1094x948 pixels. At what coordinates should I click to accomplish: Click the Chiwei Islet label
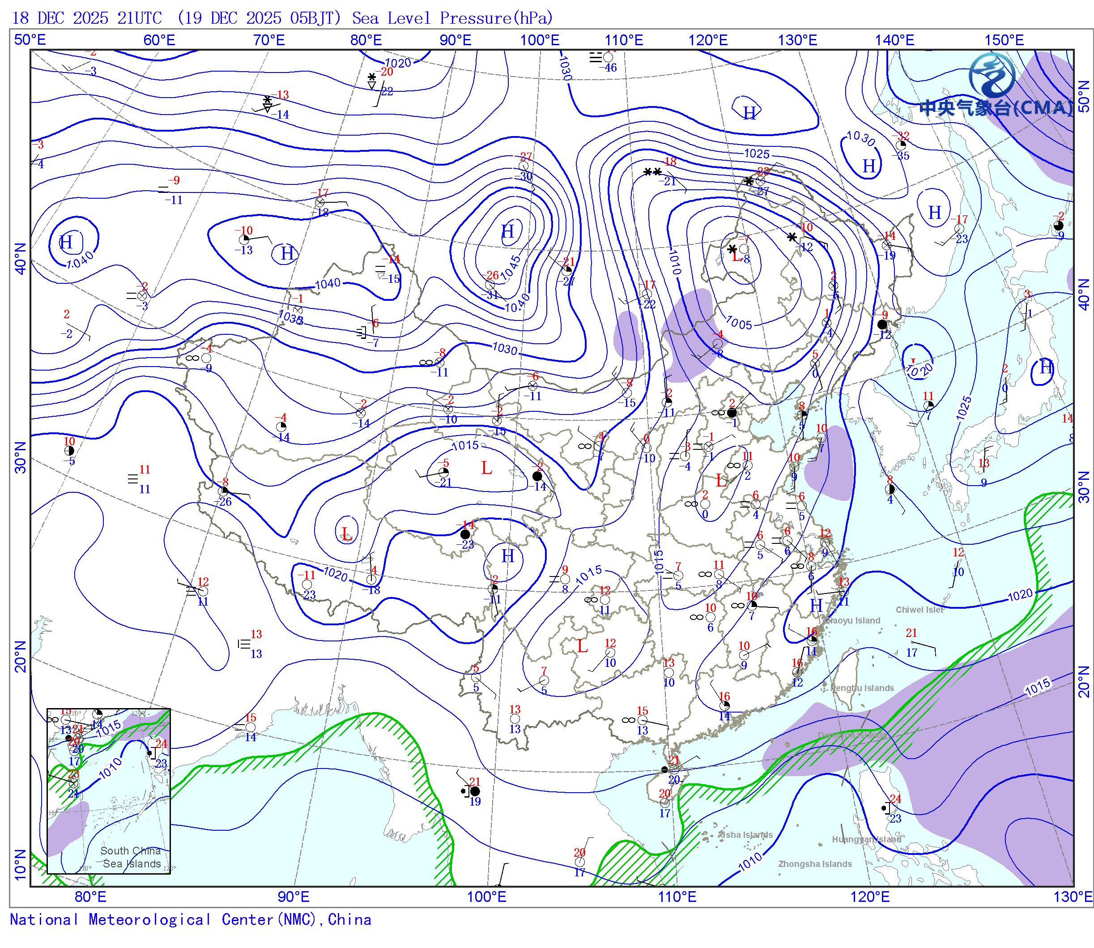(919, 610)
